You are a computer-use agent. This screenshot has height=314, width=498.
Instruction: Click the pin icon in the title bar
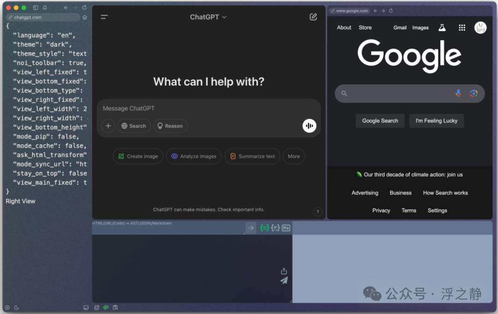point(45,8)
